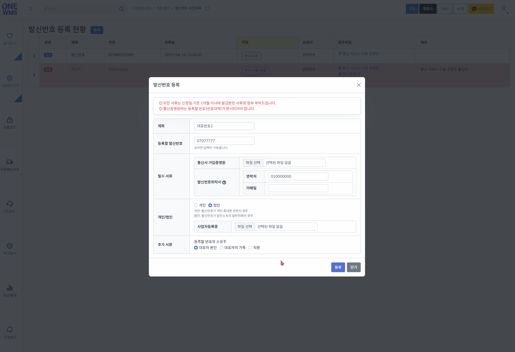
Task: Open 정산/통계 in the sidebar
Action: click(10, 291)
